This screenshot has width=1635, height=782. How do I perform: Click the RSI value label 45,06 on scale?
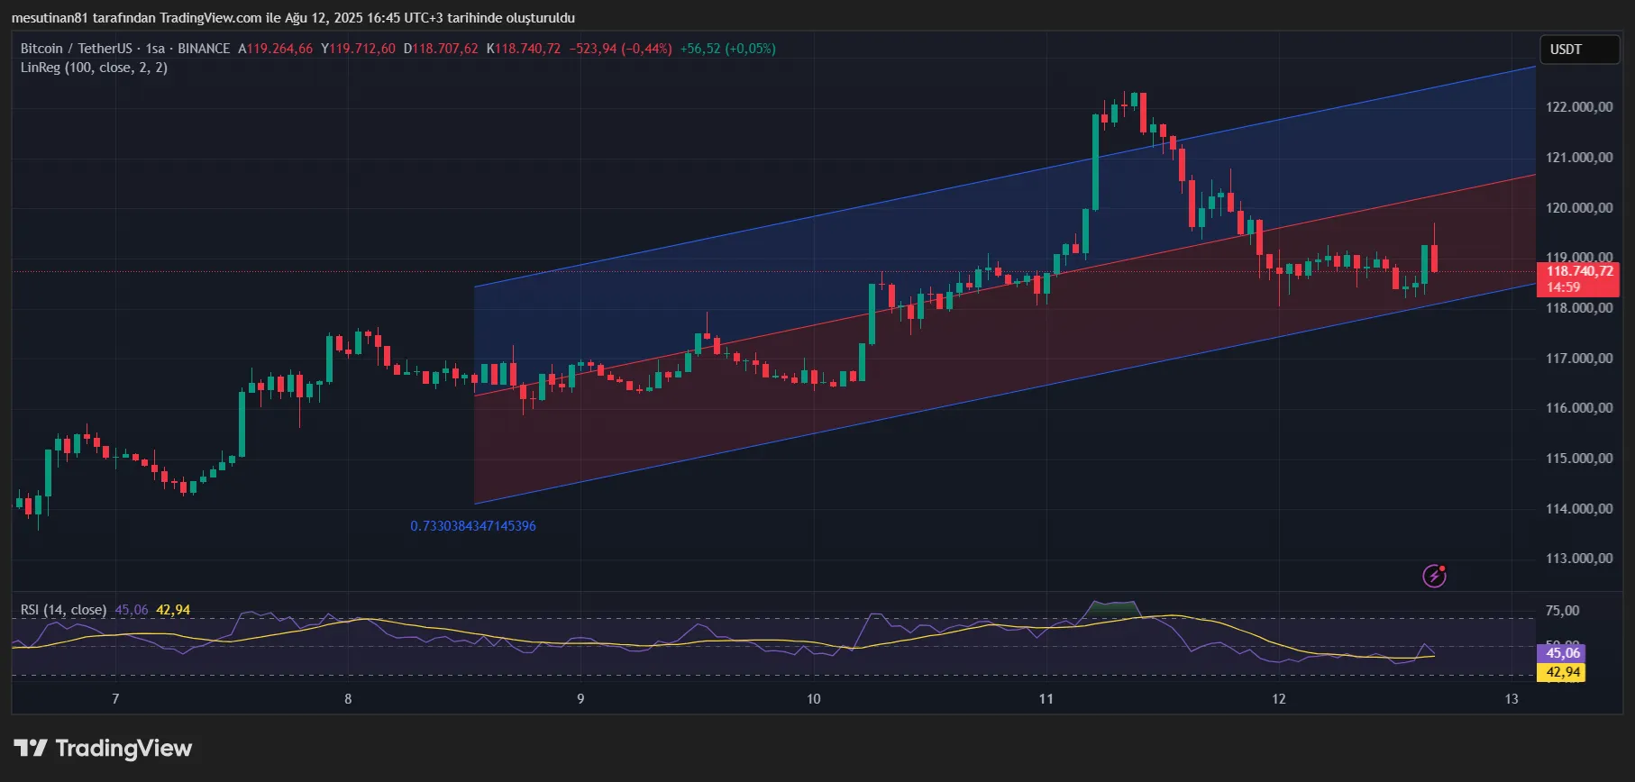pyautogui.click(x=1563, y=653)
